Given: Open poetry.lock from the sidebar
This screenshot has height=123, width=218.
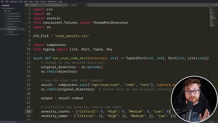Looking at the screenshot, I should 11,24.
